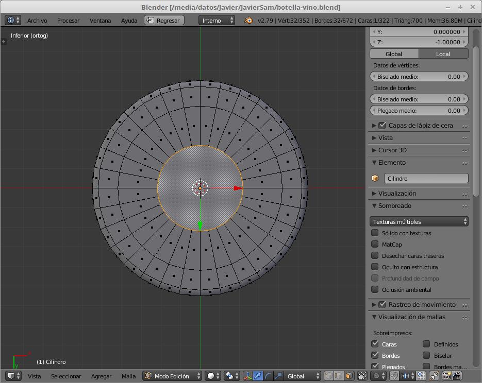Screen dimensions: 482x383
Task: Select Local coordinate space button
Action: coord(443,54)
